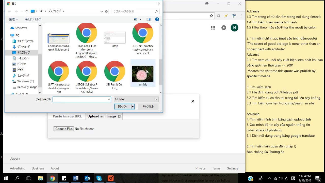This screenshot has height=183, width=325.
Task: Select Upload an image tab
Action: click(104, 116)
